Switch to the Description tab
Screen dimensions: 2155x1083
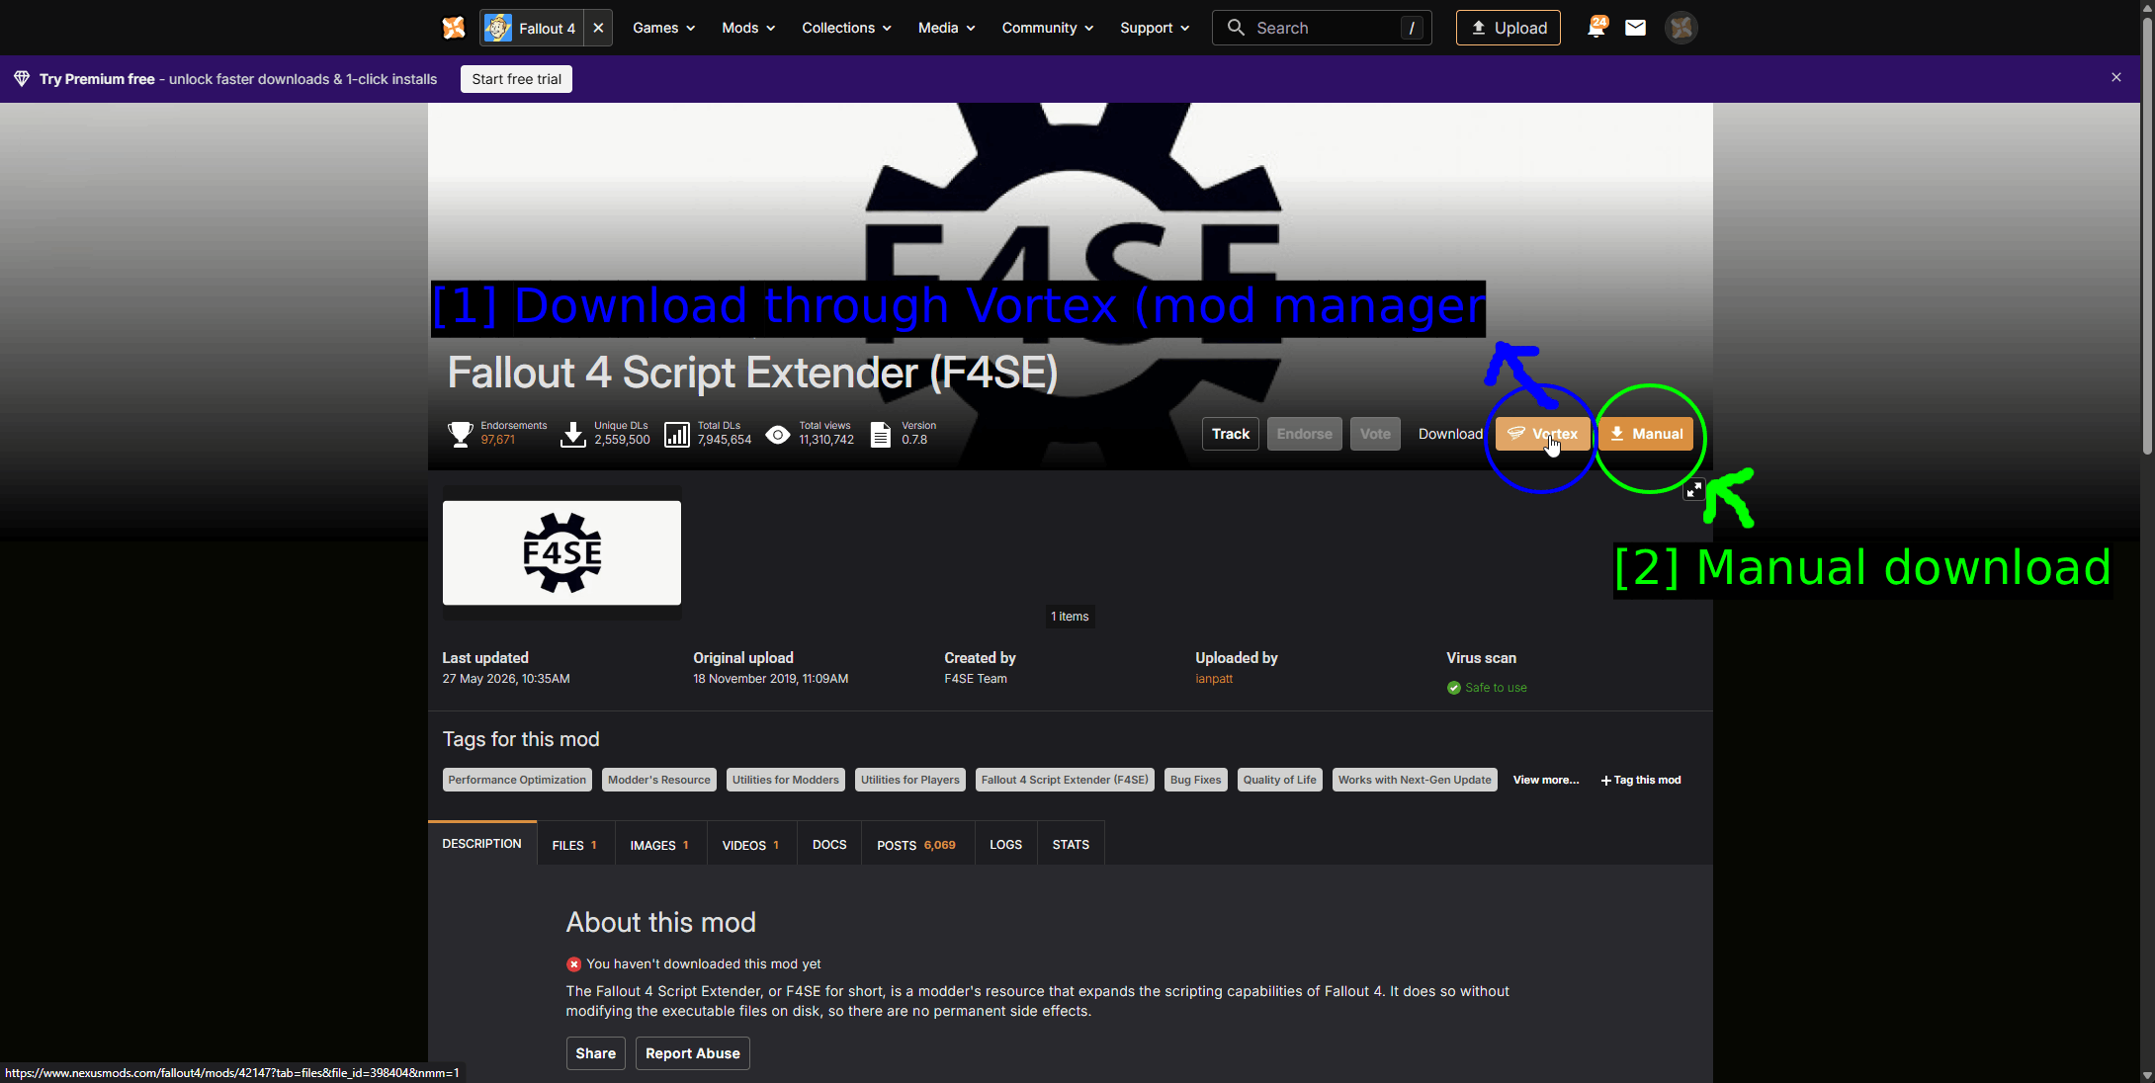482,844
